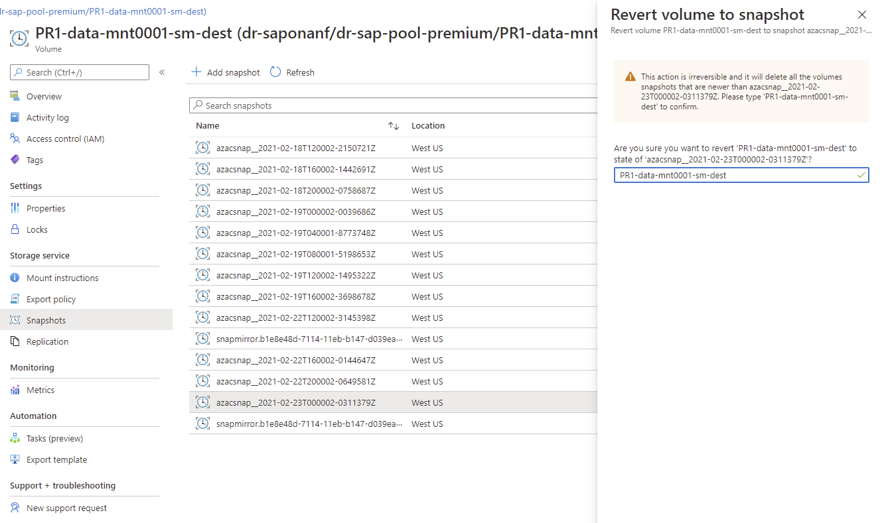Close the Revert volume to snapshot panel
This screenshot has height=523, width=886.
862,15
